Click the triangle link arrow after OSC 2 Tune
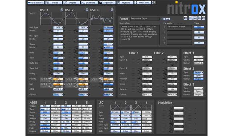 point(89,58)
